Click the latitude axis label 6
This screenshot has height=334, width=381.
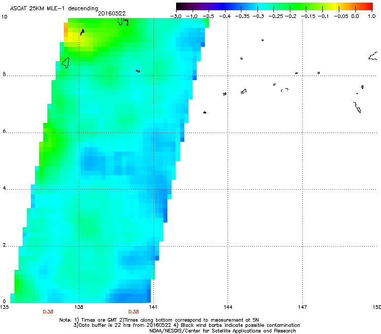pos(4,131)
